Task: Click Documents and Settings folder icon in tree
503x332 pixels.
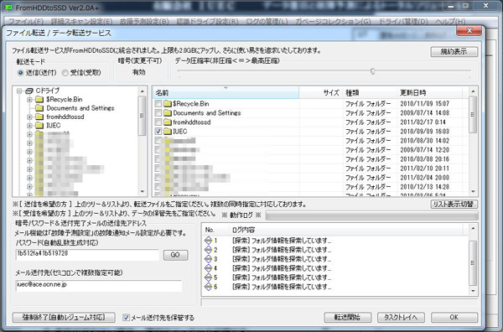Action: [x=39, y=108]
